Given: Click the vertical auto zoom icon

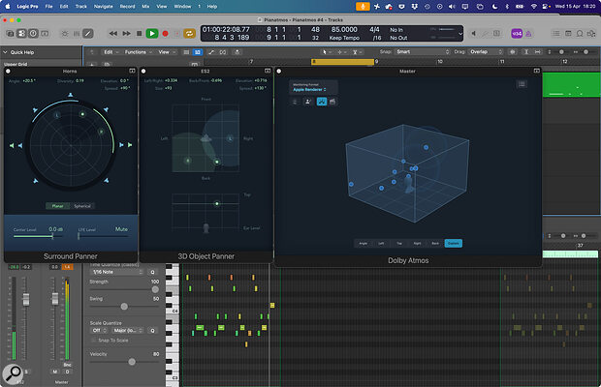Looking at the screenshot, I should (526, 52).
